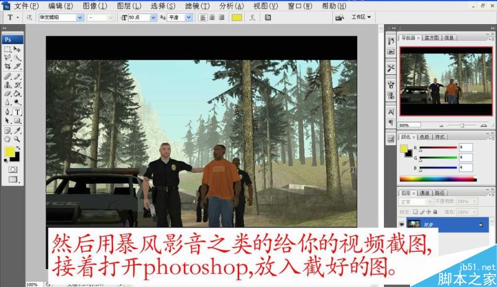The height and width of the screenshot is (287, 497).
Task: Toggle lock all padlock in layers panel
Action: (x=435, y=212)
